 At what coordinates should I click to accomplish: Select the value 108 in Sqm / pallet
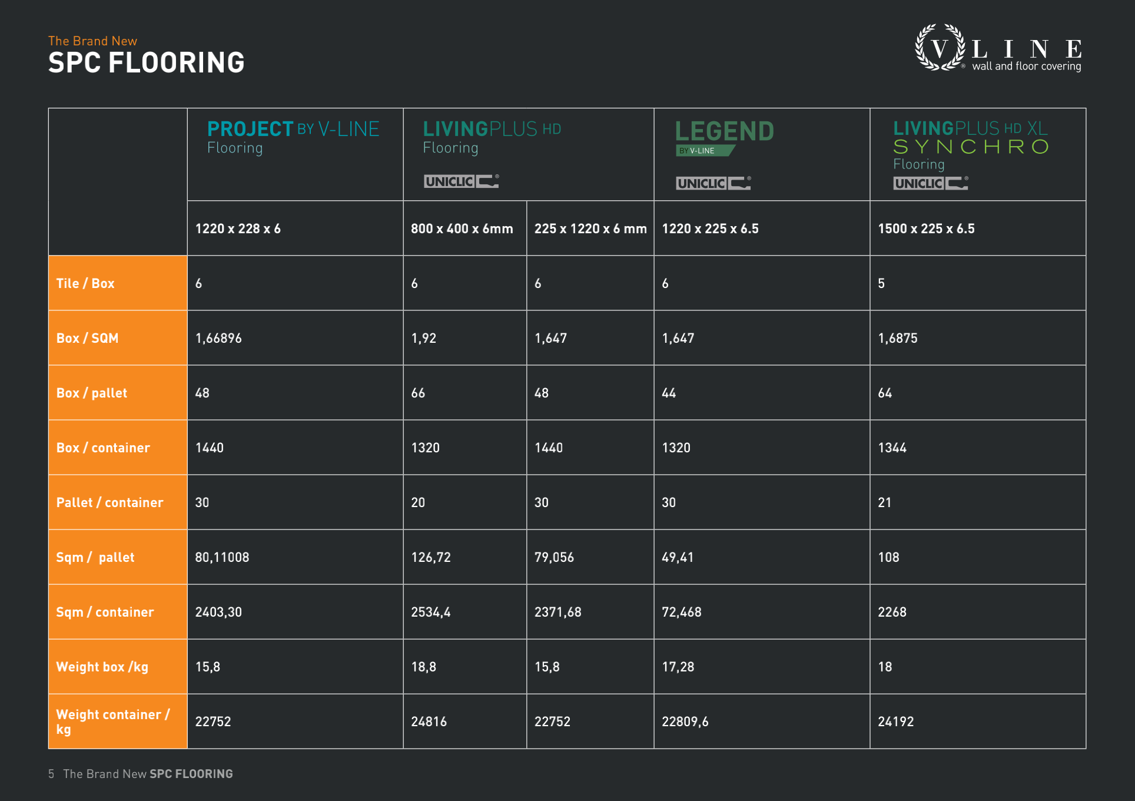coord(889,557)
